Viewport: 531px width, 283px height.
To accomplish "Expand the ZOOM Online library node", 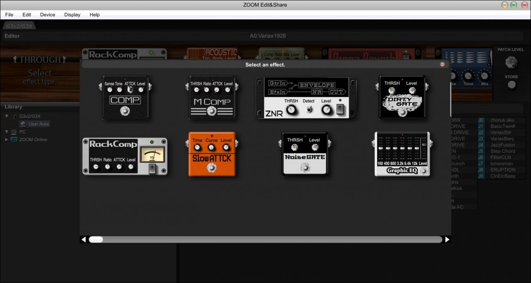I will [x=6, y=139].
